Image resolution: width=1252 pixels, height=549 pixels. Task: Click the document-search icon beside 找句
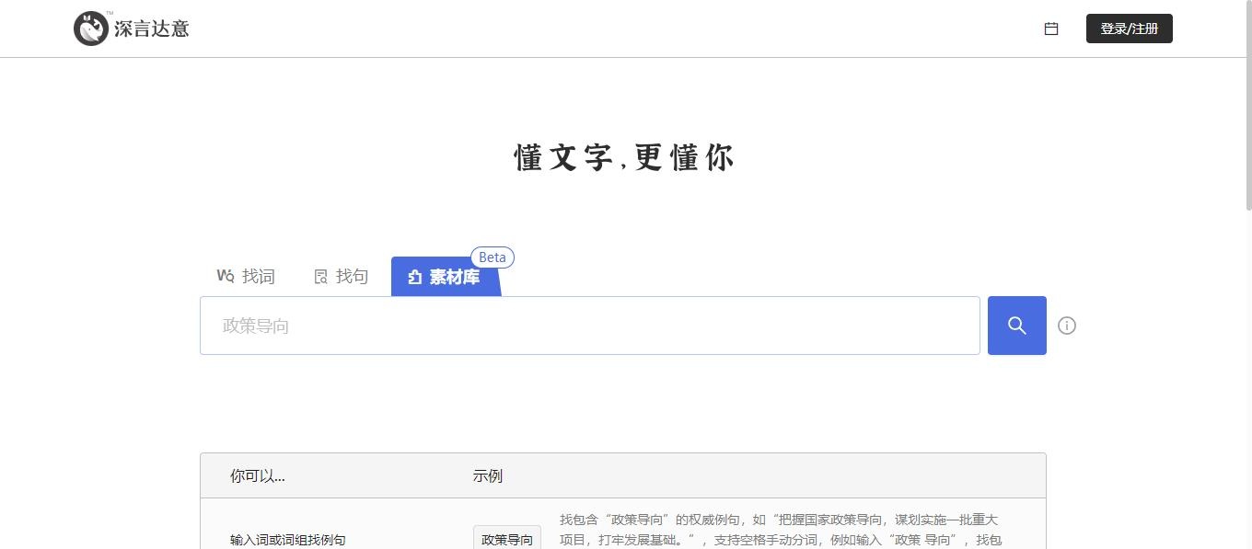point(321,277)
